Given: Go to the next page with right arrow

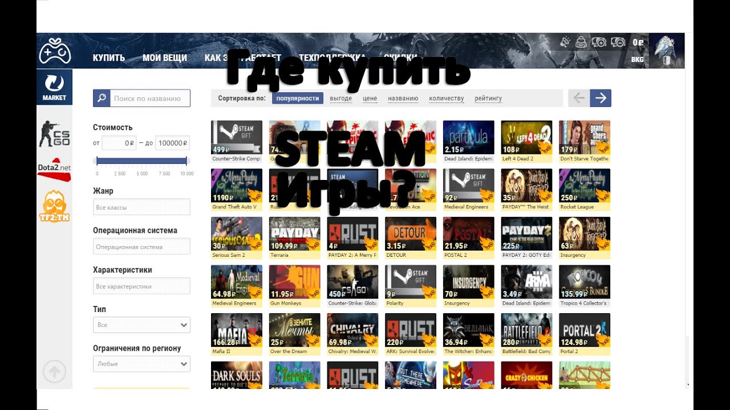Looking at the screenshot, I should pos(601,98).
